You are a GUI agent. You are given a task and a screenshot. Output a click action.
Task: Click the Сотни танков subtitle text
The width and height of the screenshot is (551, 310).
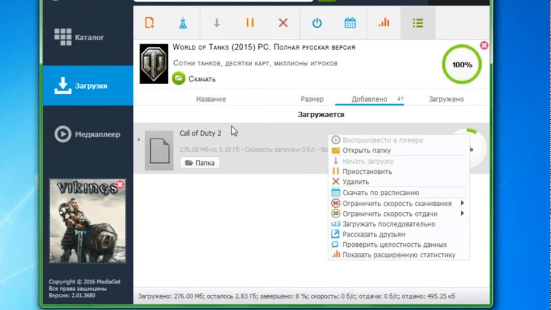(255, 63)
